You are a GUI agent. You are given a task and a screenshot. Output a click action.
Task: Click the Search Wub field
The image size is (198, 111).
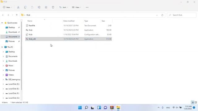point(182,15)
